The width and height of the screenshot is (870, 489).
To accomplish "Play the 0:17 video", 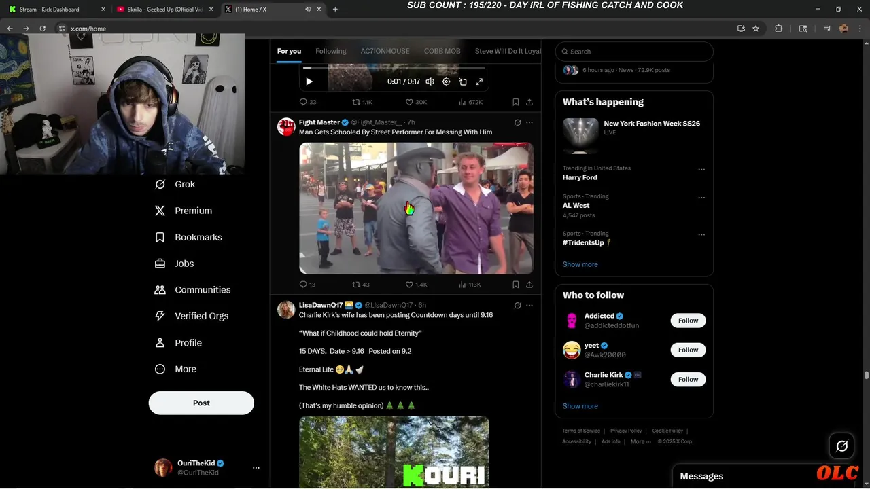I will (309, 81).
